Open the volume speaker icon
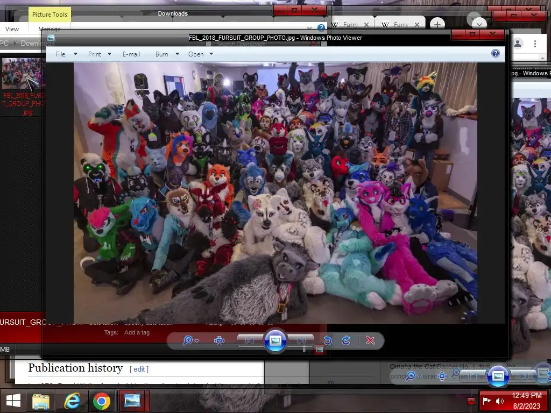This screenshot has width=551, height=413. [499, 401]
